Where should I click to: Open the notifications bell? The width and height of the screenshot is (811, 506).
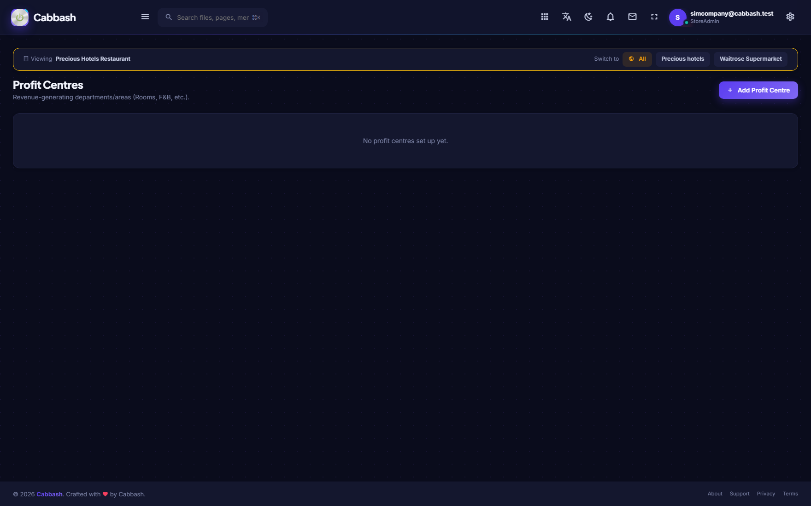coord(611,17)
